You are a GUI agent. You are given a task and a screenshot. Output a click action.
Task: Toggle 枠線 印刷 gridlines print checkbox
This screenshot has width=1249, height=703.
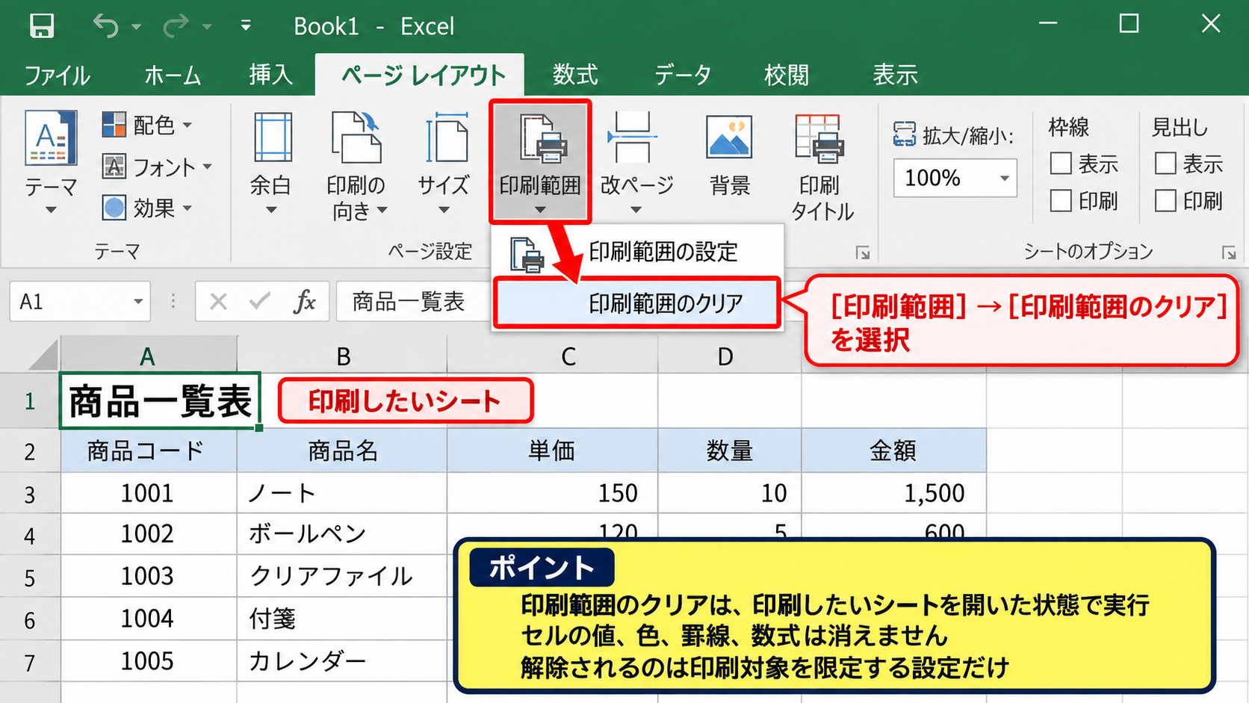(x=1061, y=201)
